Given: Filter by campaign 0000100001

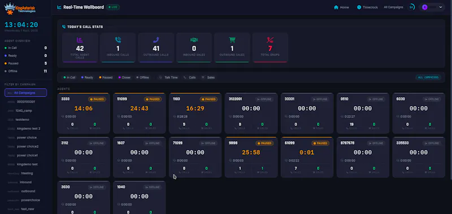Looking at the screenshot, I should point(25,102).
